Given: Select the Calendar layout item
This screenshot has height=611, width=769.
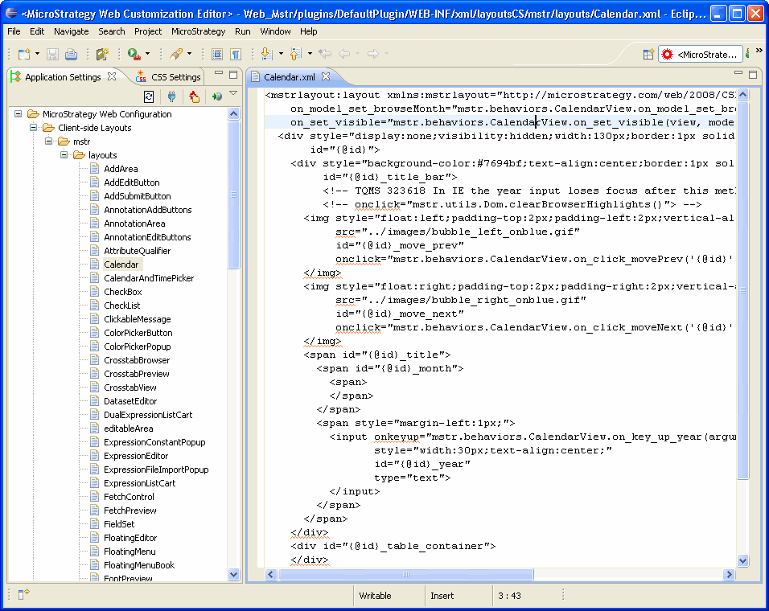Looking at the screenshot, I should [x=121, y=264].
